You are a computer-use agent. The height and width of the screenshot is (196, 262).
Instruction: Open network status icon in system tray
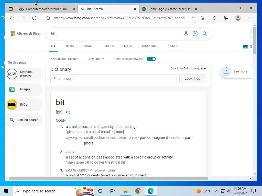(223, 191)
